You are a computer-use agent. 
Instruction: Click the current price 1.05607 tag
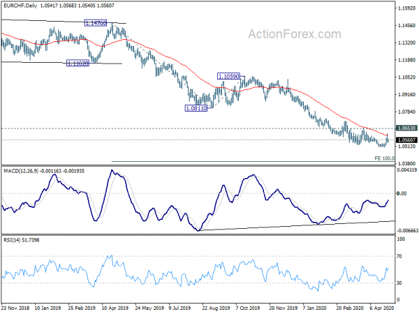click(406, 140)
